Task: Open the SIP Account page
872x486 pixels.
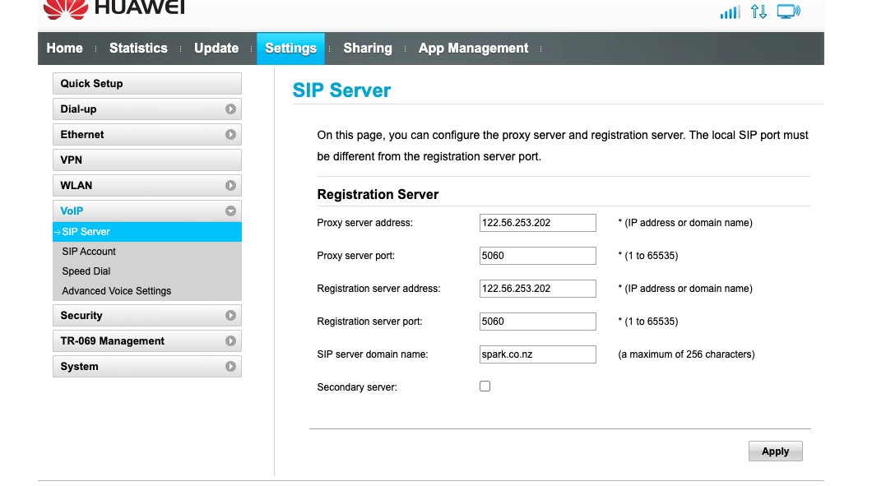Action: (89, 252)
